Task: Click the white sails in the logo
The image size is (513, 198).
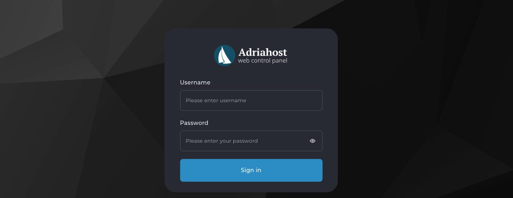Action: click(x=224, y=56)
